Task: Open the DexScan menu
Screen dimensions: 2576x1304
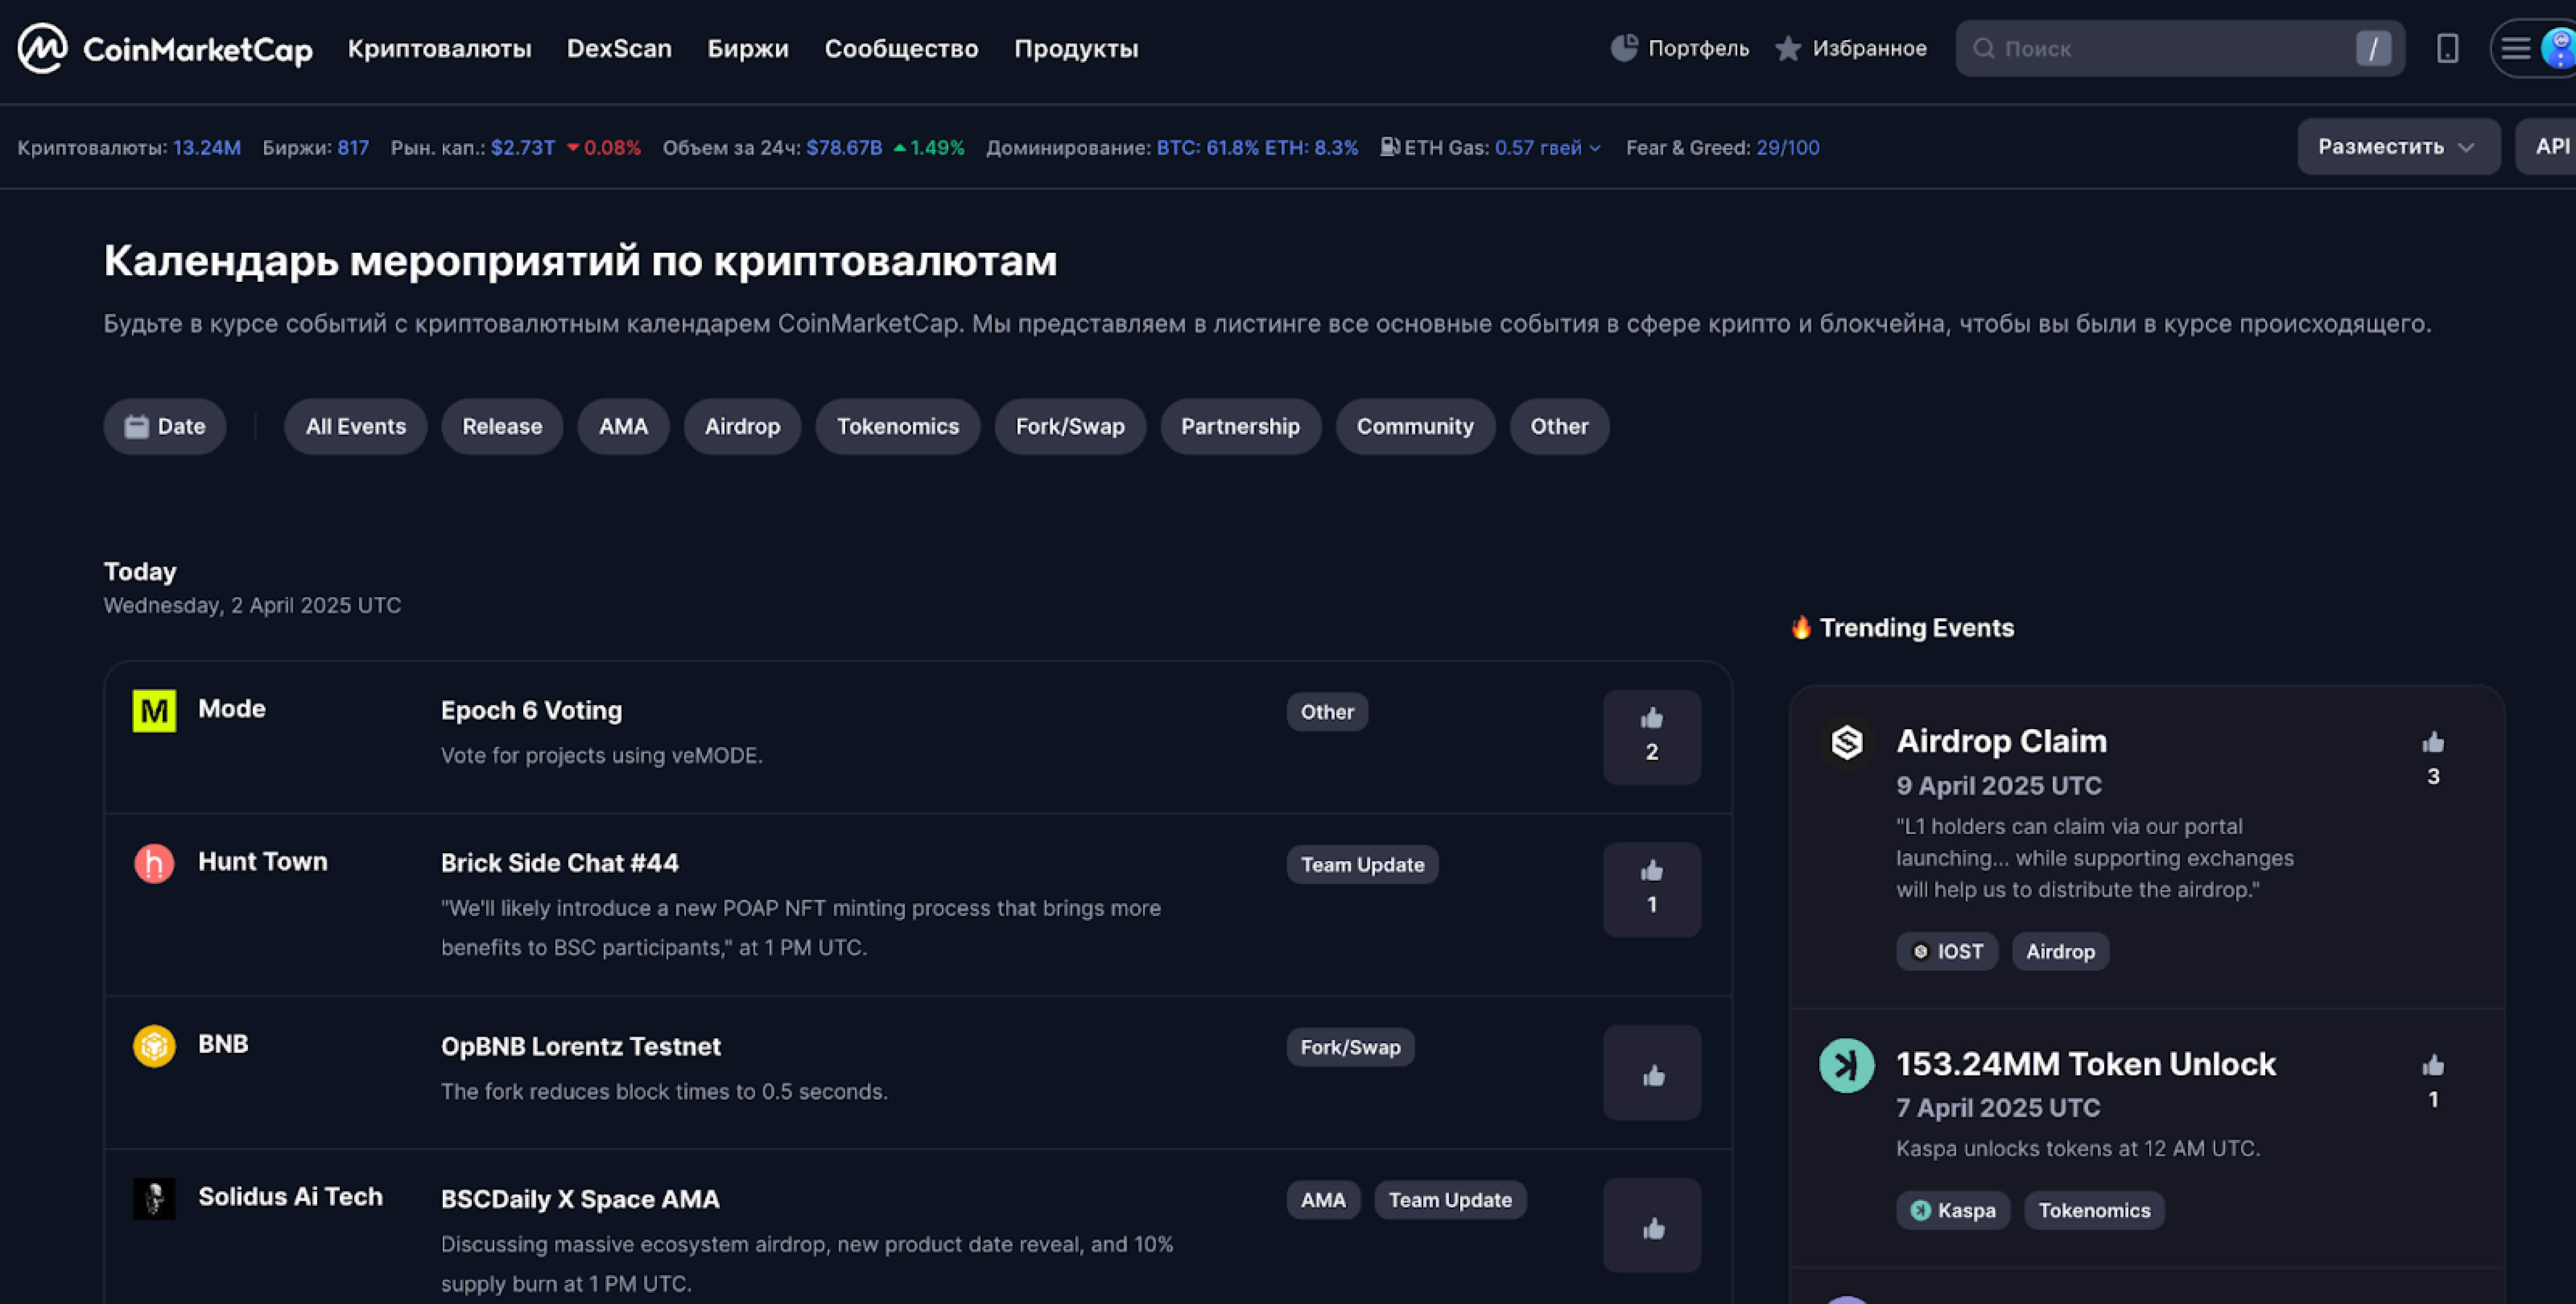Action: click(619, 48)
